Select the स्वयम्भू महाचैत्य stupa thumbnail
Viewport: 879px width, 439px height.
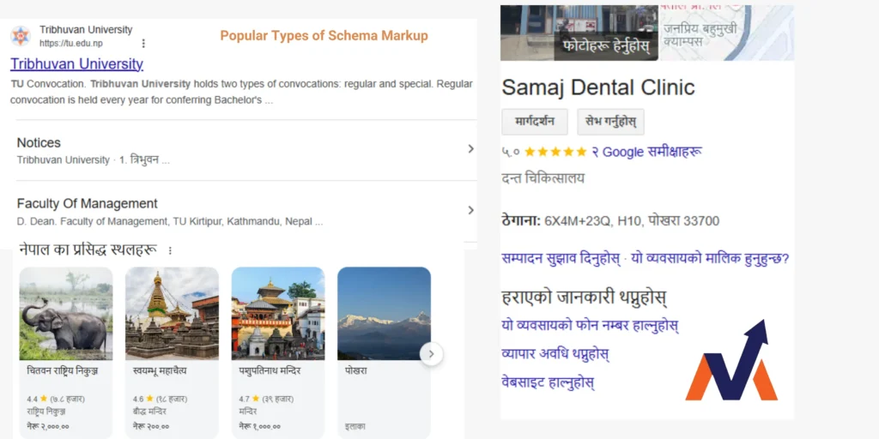(x=172, y=313)
